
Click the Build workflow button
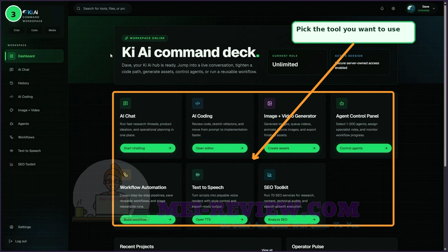148,220
